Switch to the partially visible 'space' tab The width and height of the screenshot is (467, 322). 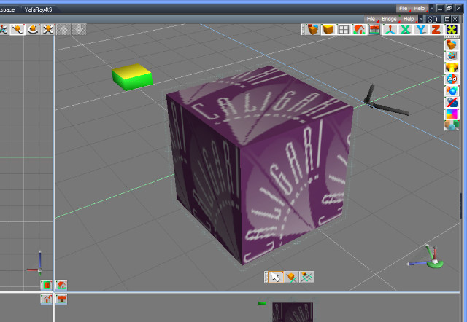(8, 9)
